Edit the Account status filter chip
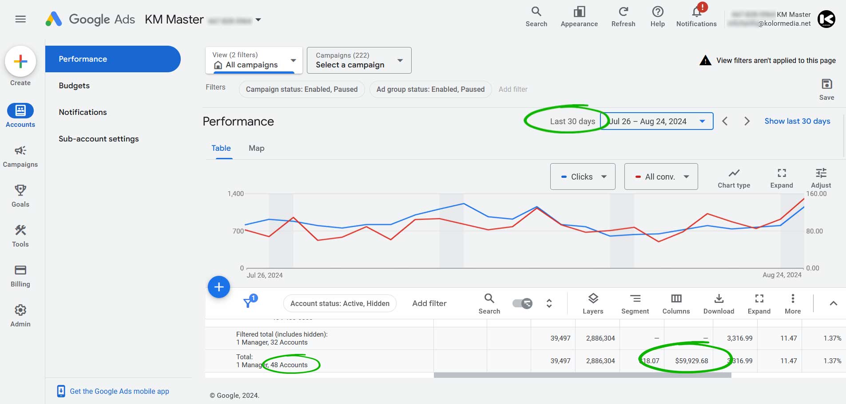Screen dimensions: 846x404 [x=340, y=303]
